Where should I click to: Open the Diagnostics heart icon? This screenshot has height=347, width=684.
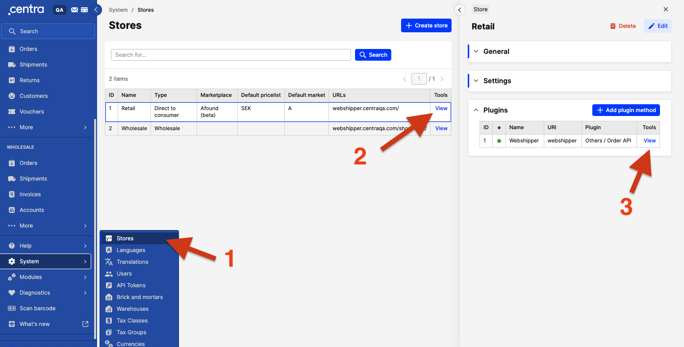coord(12,293)
